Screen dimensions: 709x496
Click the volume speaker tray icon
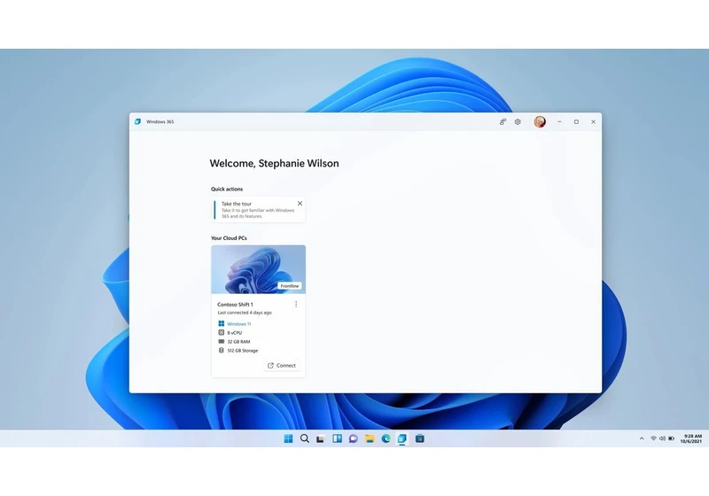[x=662, y=438]
